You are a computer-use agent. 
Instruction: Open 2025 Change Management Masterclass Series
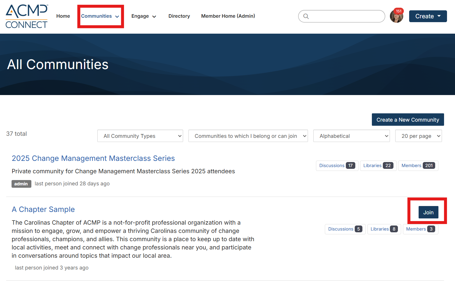point(93,159)
